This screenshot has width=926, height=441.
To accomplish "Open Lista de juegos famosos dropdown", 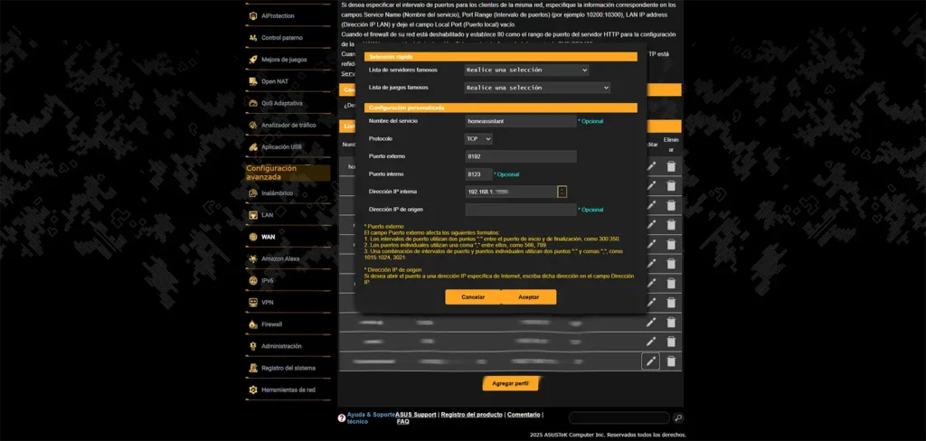I will tap(537, 88).
